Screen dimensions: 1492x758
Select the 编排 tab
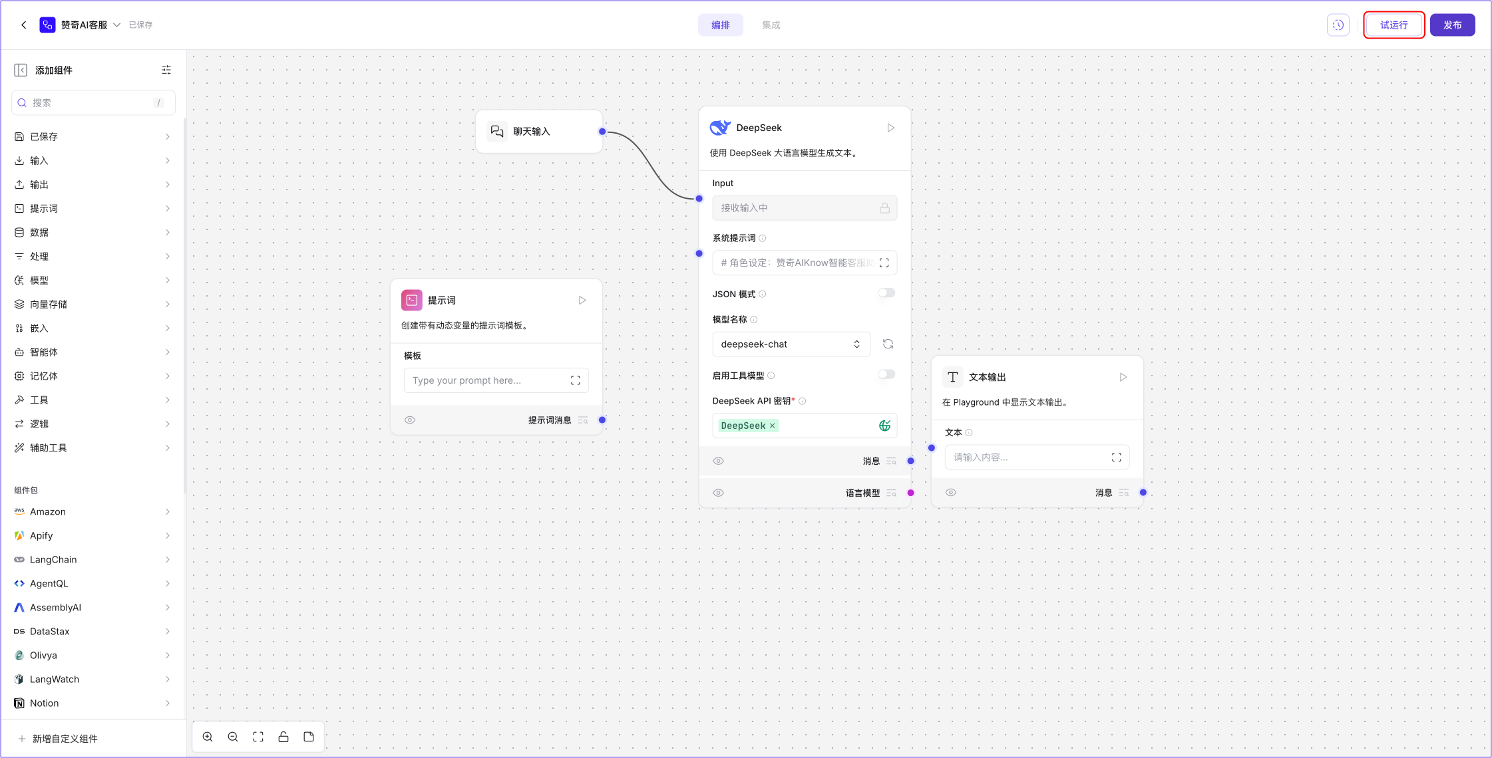pyautogui.click(x=720, y=25)
